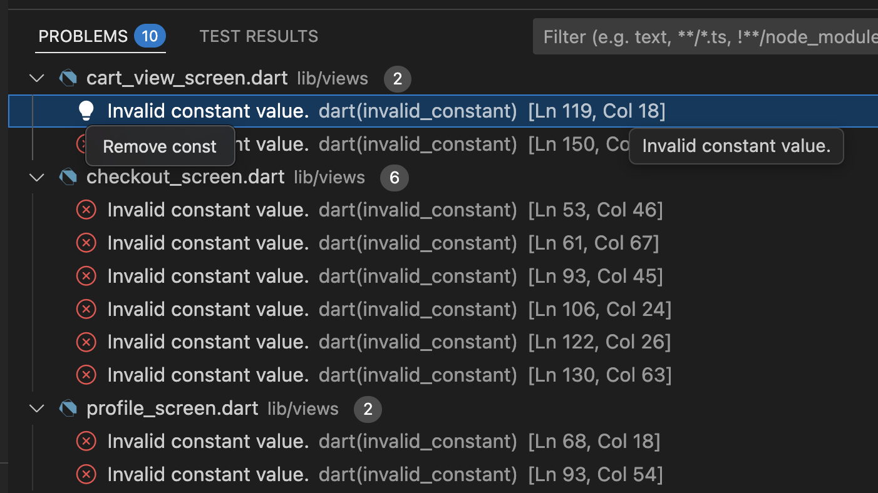Click the Dart icon beside profile_screen.dart
This screenshot has height=493, width=878.
[x=68, y=408]
